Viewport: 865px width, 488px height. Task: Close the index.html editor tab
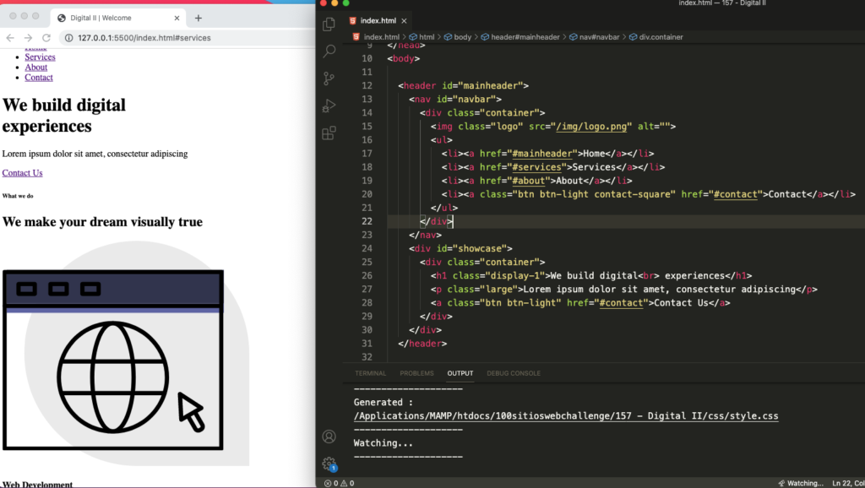(404, 21)
